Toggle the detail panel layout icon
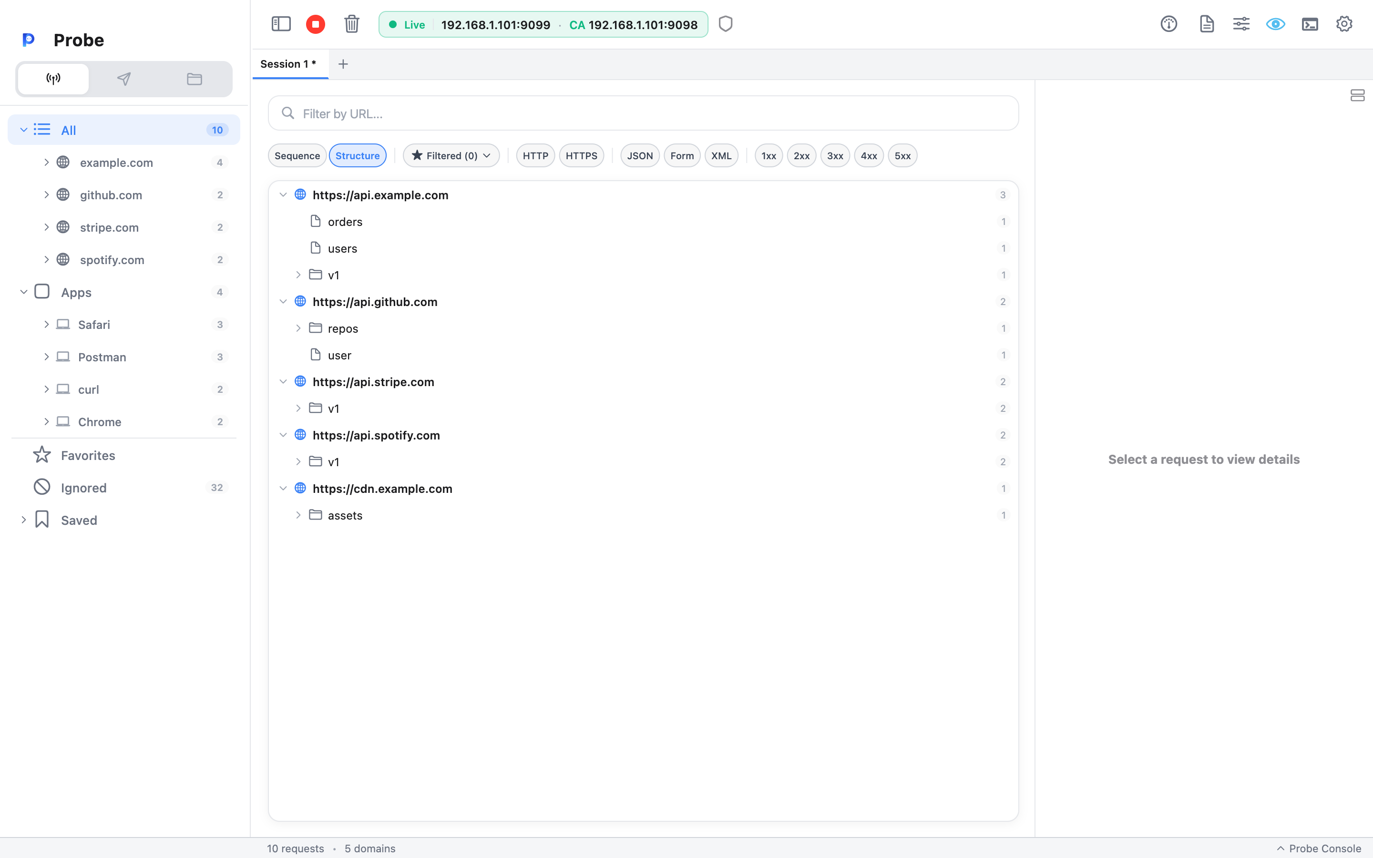This screenshot has height=858, width=1373. 1357,95
